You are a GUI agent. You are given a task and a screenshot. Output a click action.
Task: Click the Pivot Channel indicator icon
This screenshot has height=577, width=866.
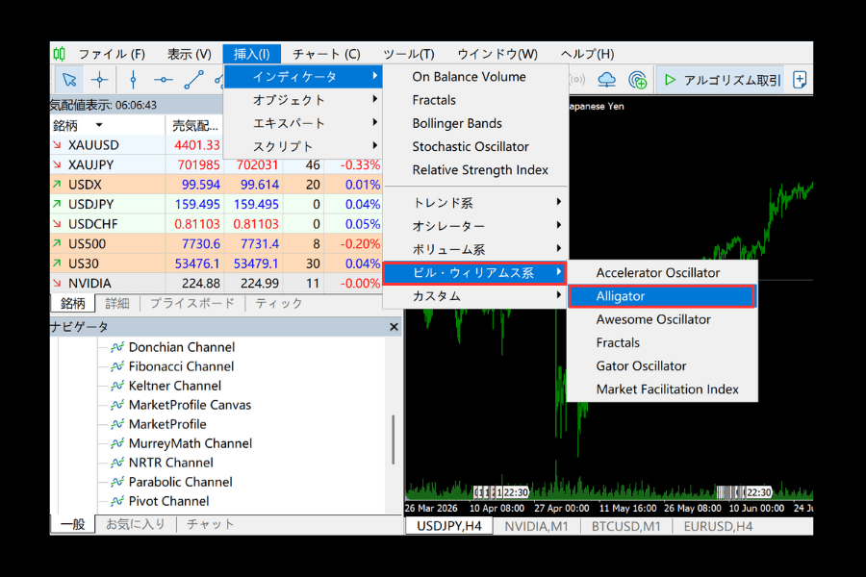(x=117, y=501)
